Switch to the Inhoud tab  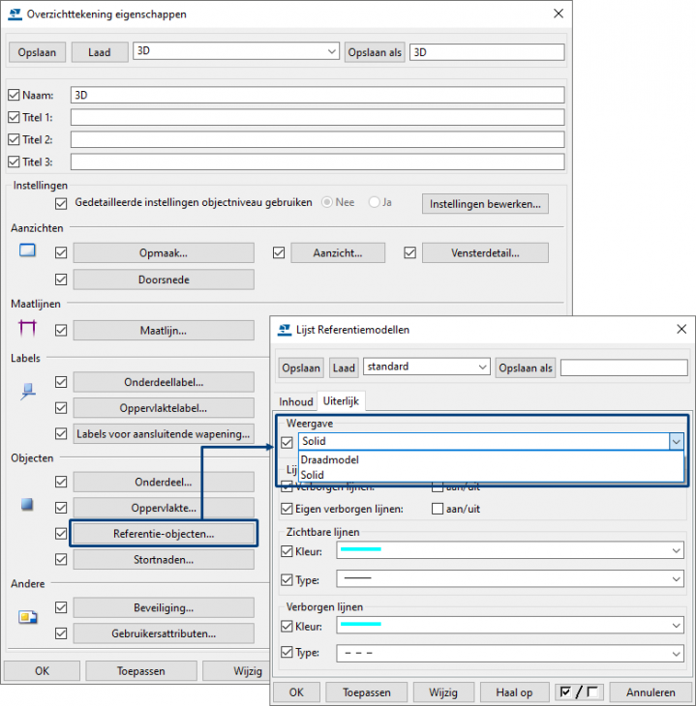pos(295,401)
